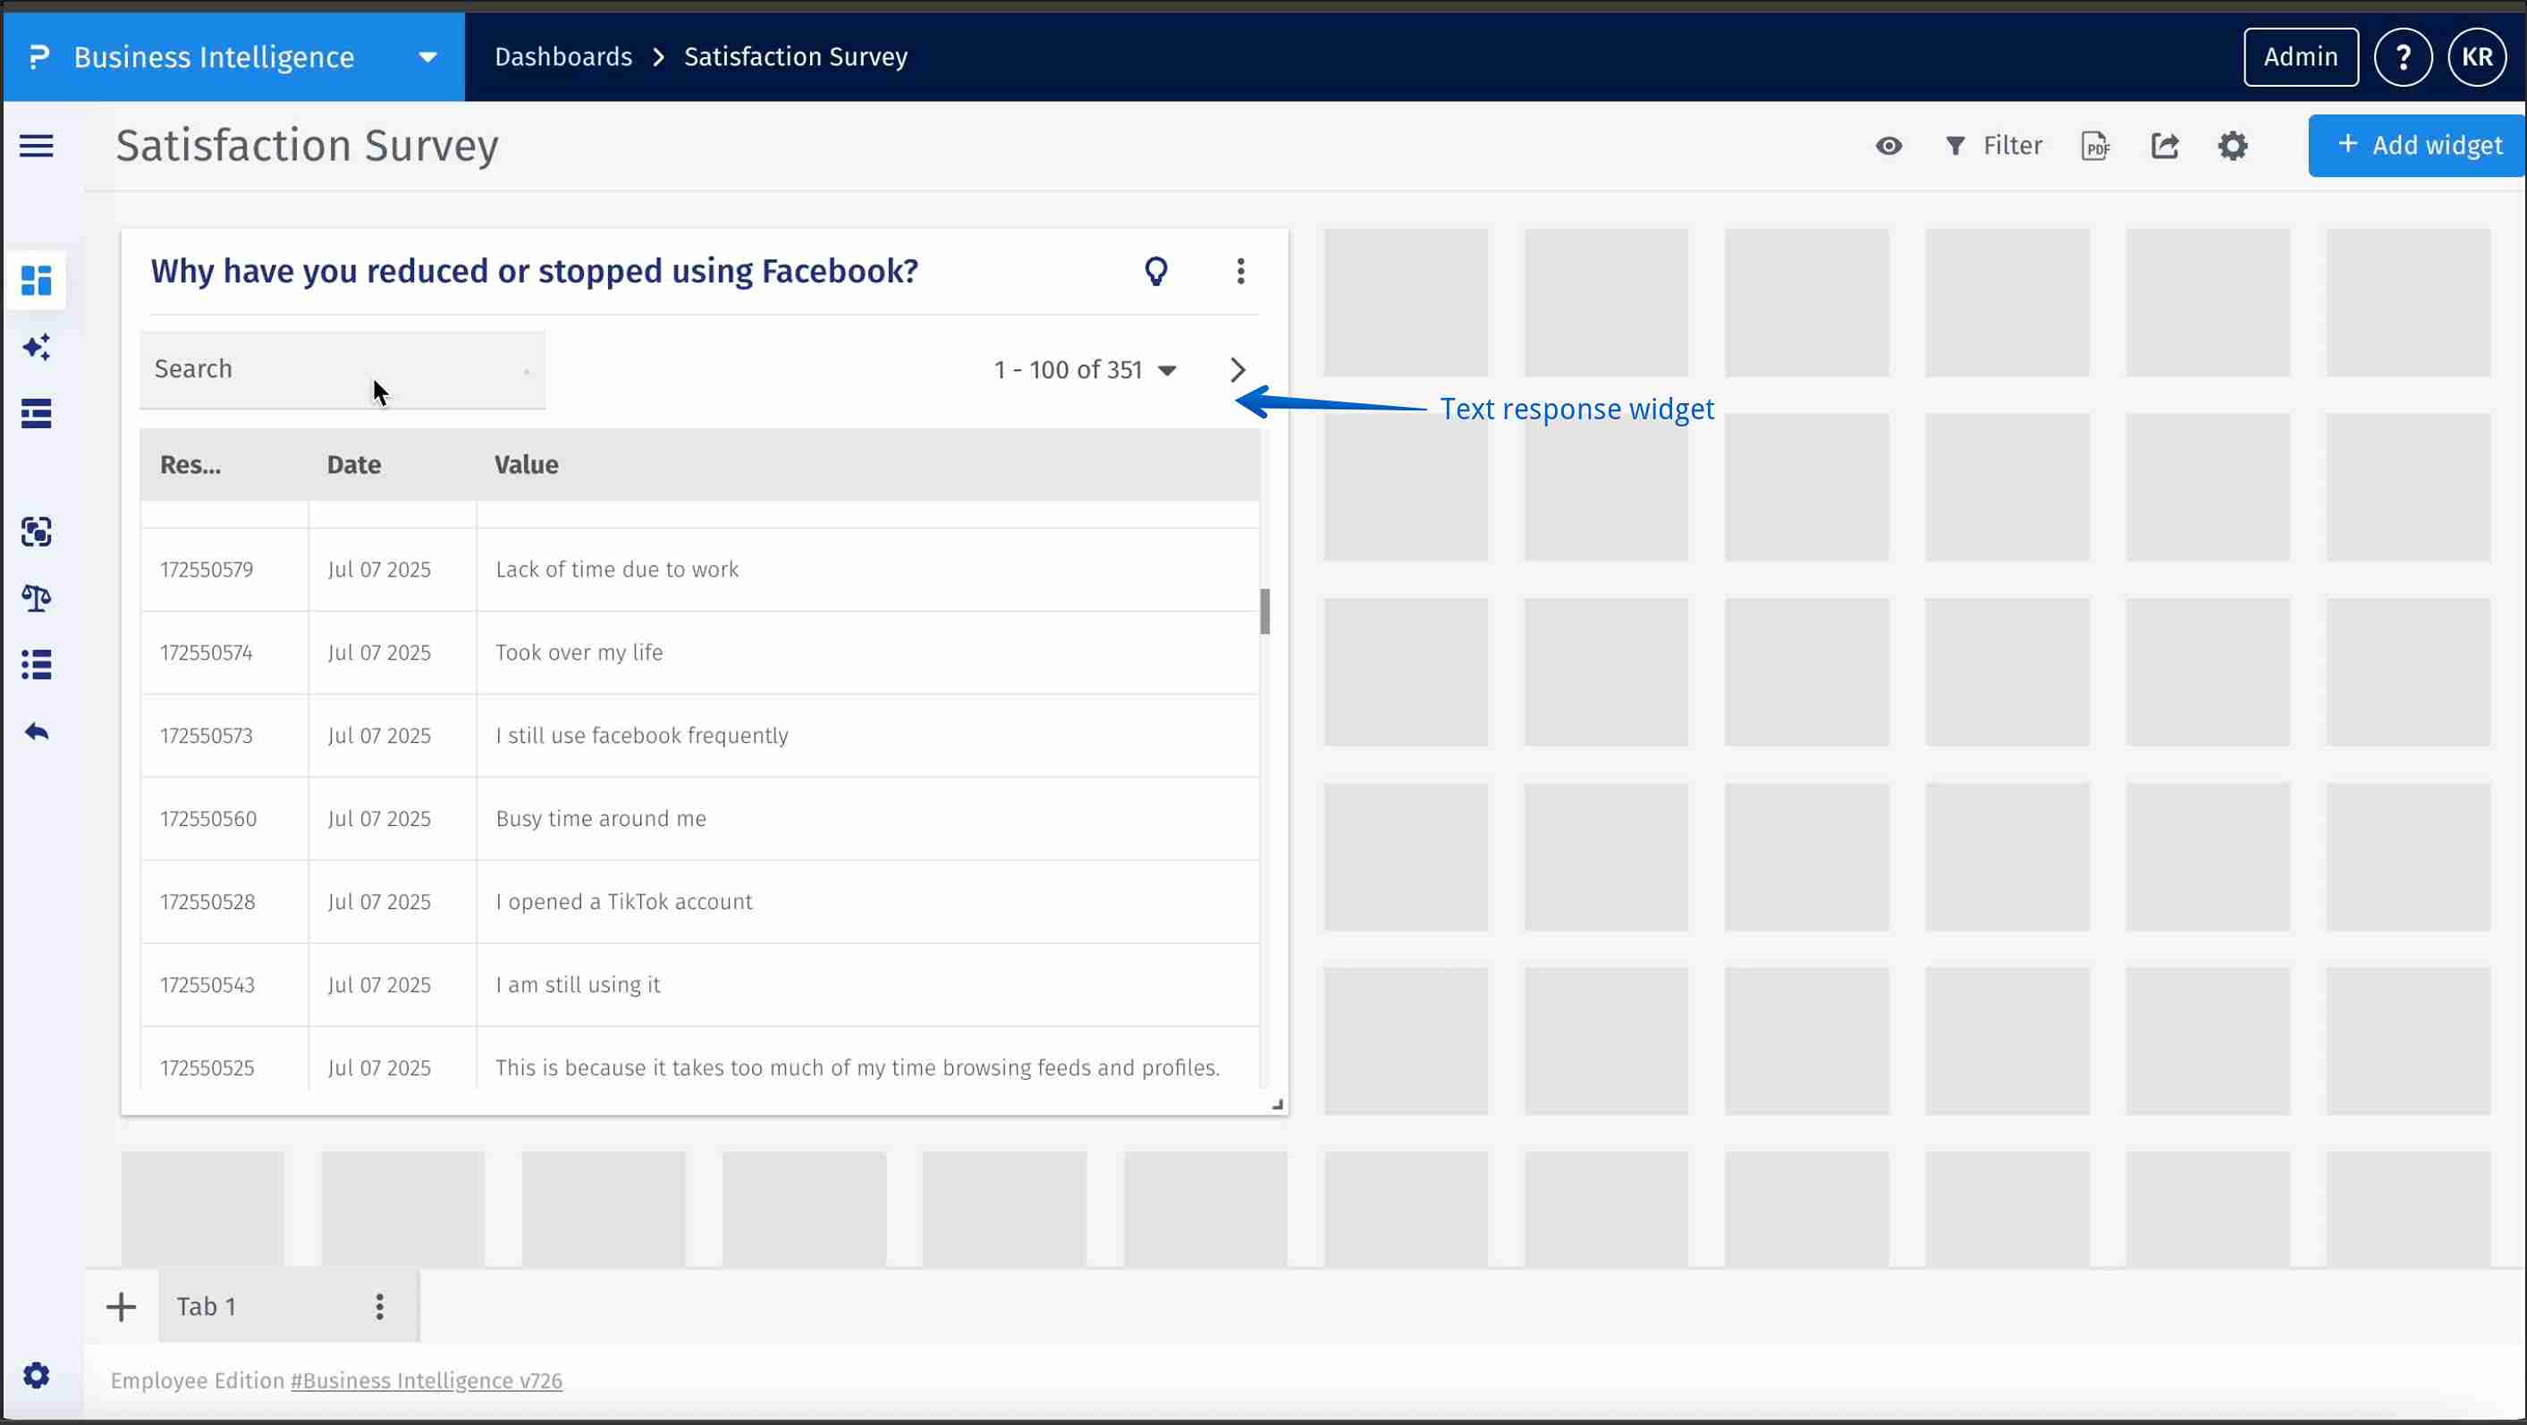
Task: Open the reports list icon in sidebar
Action: [x=37, y=413]
